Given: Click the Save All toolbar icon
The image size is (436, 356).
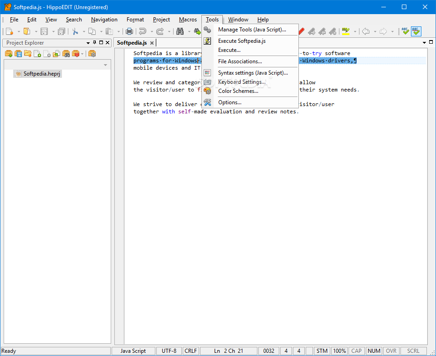Looking at the screenshot, I should pos(61,31).
